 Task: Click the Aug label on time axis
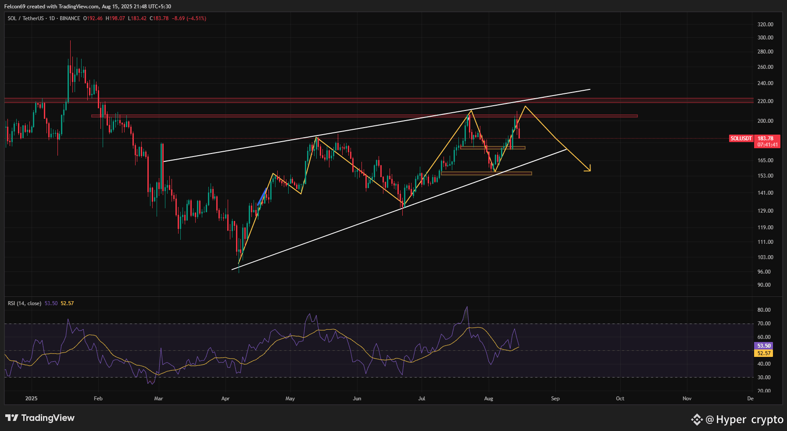[x=489, y=399]
